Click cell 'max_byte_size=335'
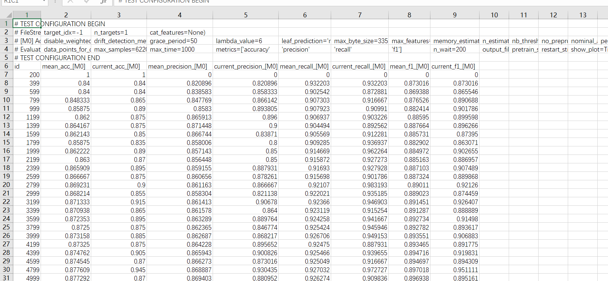The height and width of the screenshot is (281, 608). 360,41
